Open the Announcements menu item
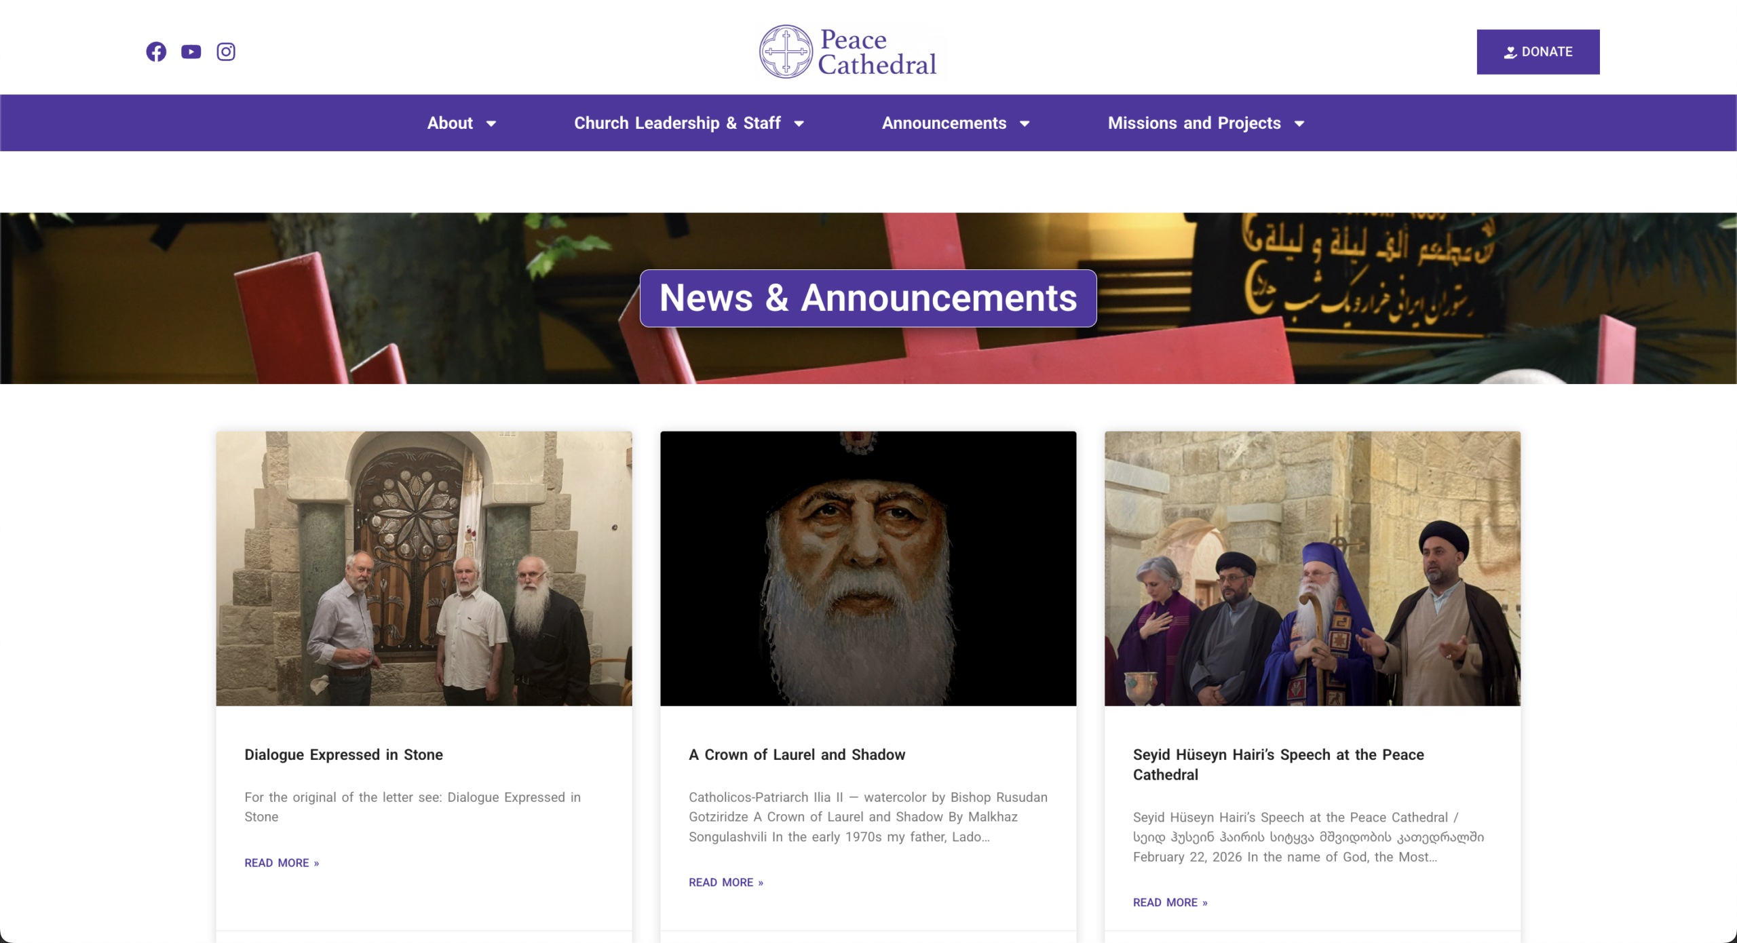Image resolution: width=1737 pixels, height=943 pixels. (944, 123)
